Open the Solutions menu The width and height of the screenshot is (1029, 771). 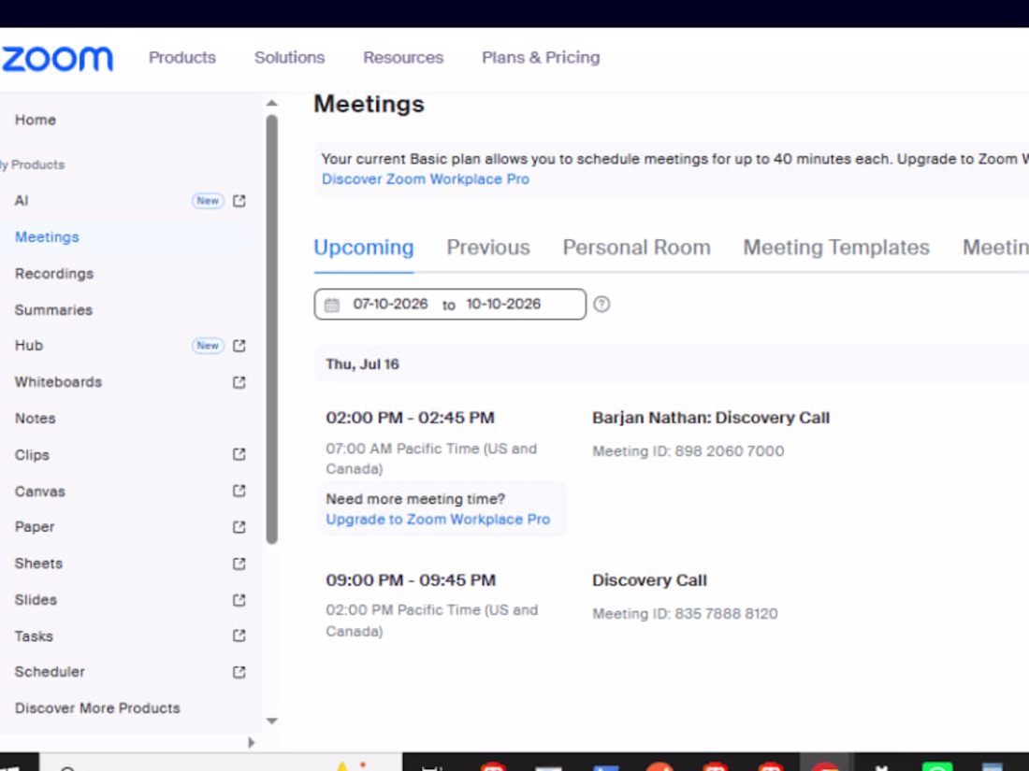coord(289,58)
